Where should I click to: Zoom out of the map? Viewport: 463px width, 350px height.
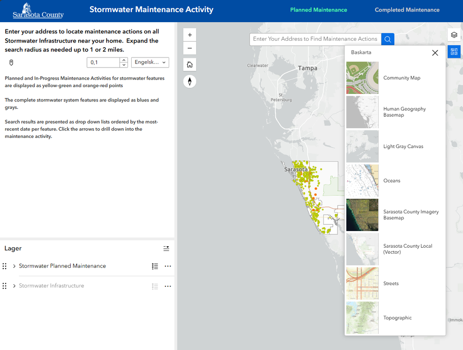(x=190, y=48)
